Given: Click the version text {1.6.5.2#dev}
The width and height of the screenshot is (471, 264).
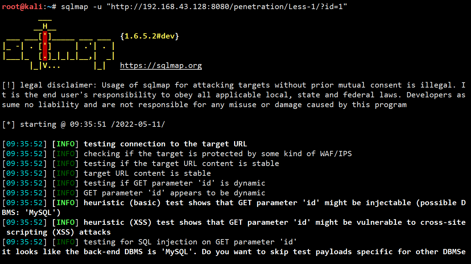Looking at the screenshot, I should (149, 36).
